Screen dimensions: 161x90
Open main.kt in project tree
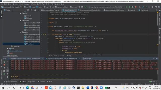pyautogui.click(x=27, y=16)
